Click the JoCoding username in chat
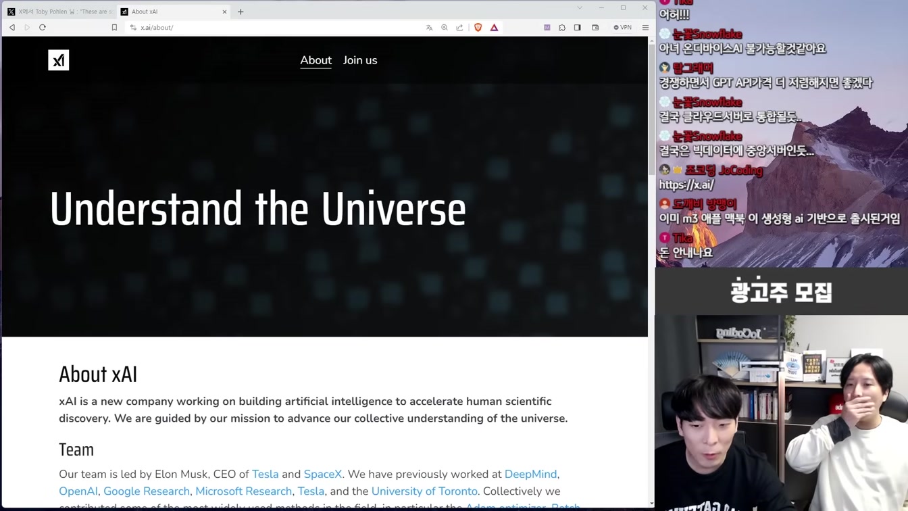The width and height of the screenshot is (908, 511). 724,170
